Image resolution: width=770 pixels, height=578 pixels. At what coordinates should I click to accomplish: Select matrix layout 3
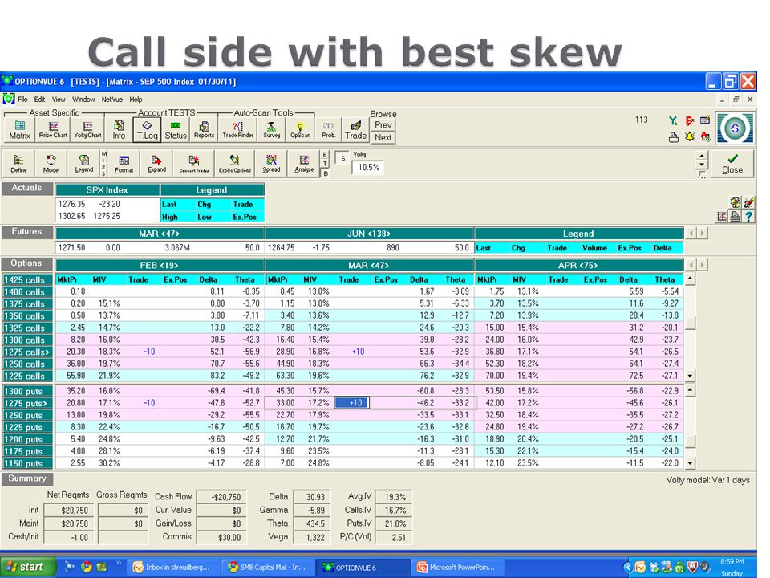[103, 173]
